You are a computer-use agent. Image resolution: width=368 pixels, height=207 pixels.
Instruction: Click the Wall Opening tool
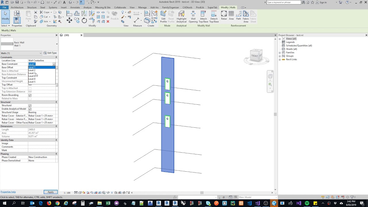pyautogui.click(x=193, y=17)
